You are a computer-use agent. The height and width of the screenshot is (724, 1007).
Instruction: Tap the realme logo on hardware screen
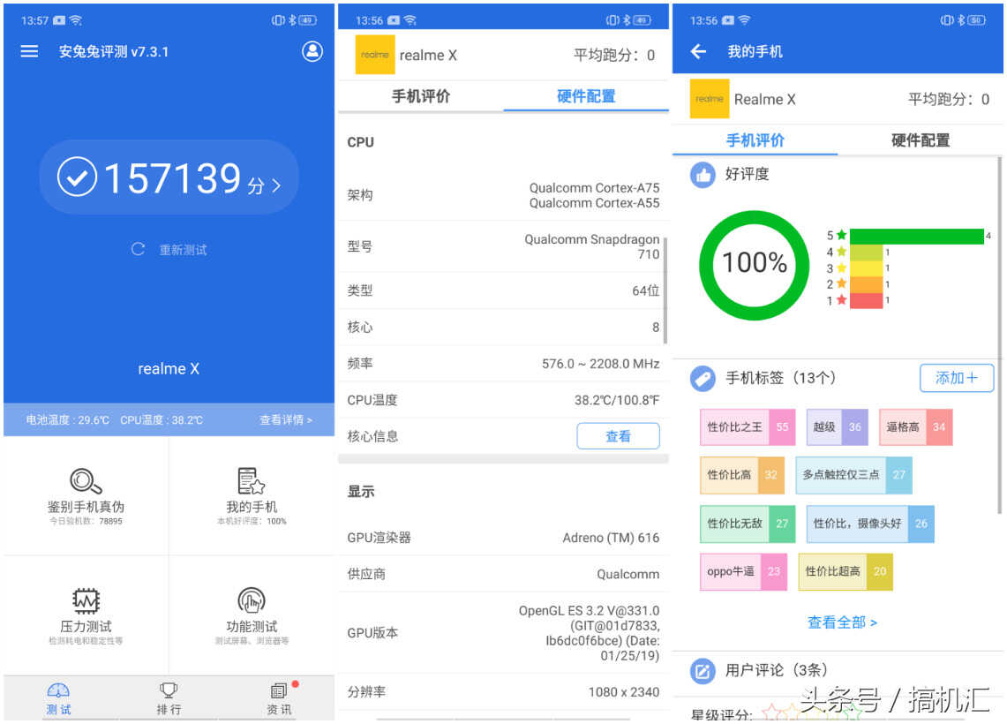pos(375,56)
